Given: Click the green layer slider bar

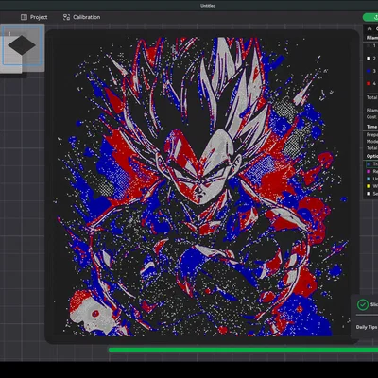Looking at the screenshot, I should [243, 350].
